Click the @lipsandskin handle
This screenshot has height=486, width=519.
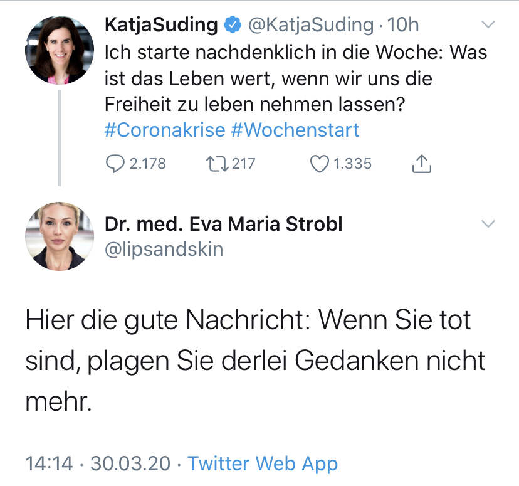click(163, 249)
